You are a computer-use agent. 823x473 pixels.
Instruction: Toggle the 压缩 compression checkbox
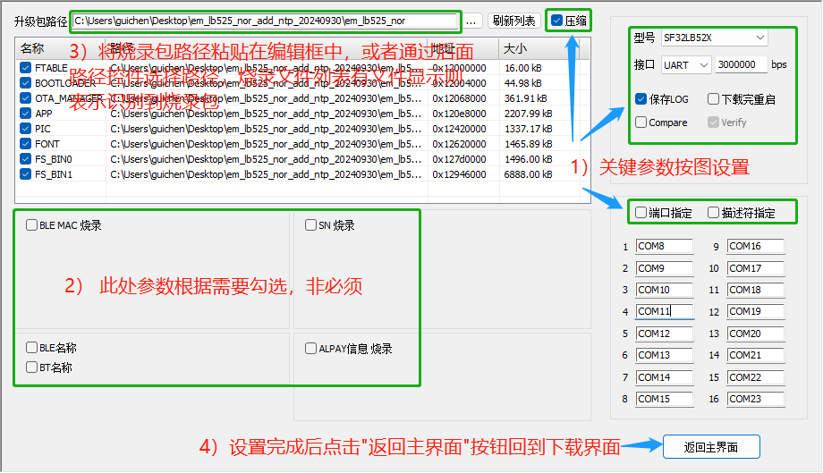(x=557, y=21)
